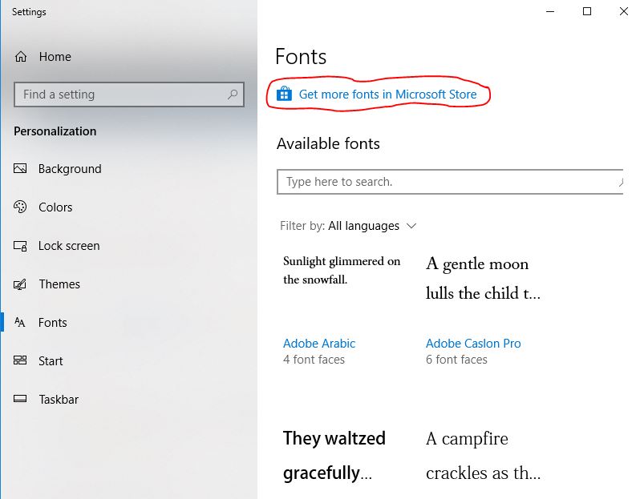The width and height of the screenshot is (636, 499).
Task: Close the Settings window
Action: click(624, 11)
